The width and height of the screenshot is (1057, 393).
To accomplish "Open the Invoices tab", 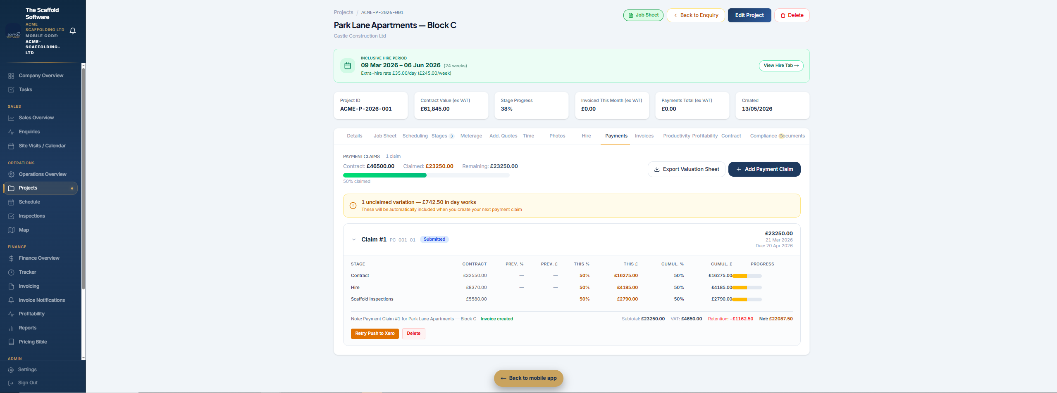I will [x=644, y=136].
